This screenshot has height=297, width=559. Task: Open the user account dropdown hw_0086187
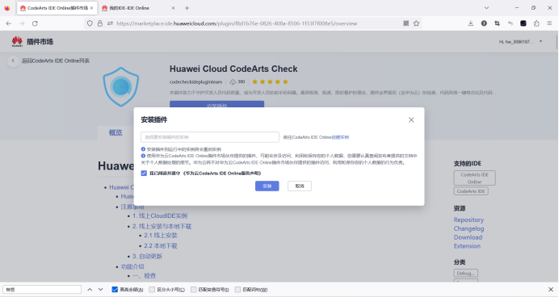coord(520,42)
